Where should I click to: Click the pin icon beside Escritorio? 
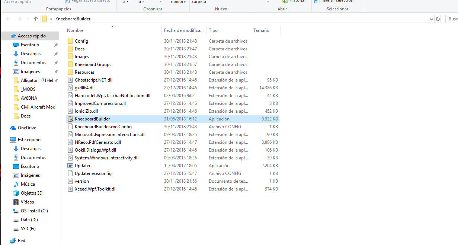pos(56,45)
